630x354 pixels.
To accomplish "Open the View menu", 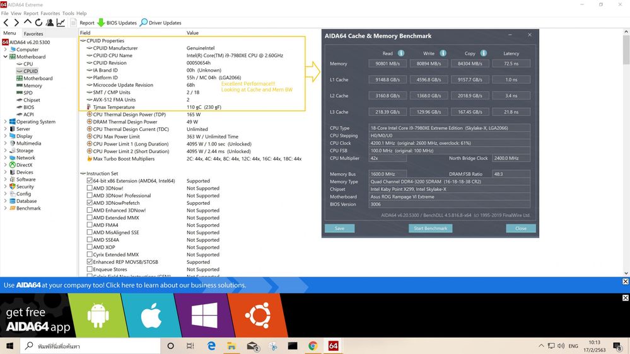I will [16, 13].
